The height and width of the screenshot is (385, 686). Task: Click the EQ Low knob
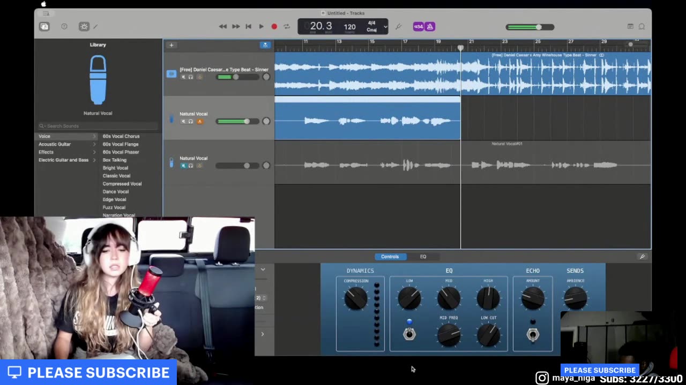(409, 298)
